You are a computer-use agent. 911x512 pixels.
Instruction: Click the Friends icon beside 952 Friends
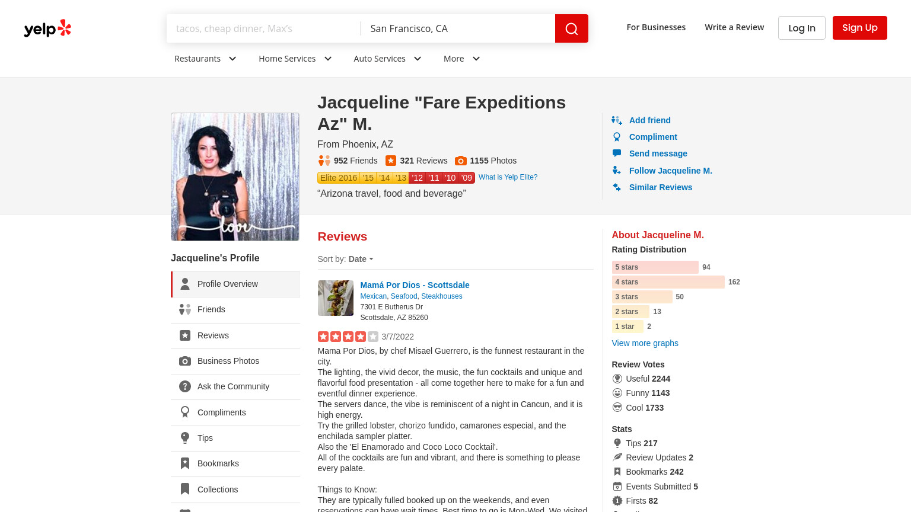[324, 161]
